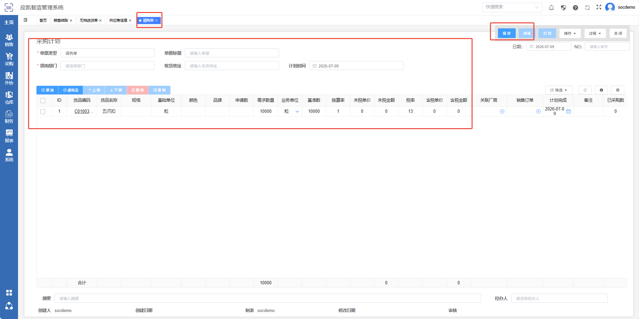Click the 下移 button
Image resolution: width=639 pixels, height=319 pixels.
116,90
